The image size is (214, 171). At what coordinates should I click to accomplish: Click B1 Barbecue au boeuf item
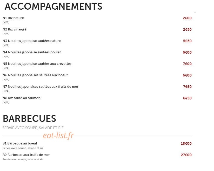click(20, 143)
